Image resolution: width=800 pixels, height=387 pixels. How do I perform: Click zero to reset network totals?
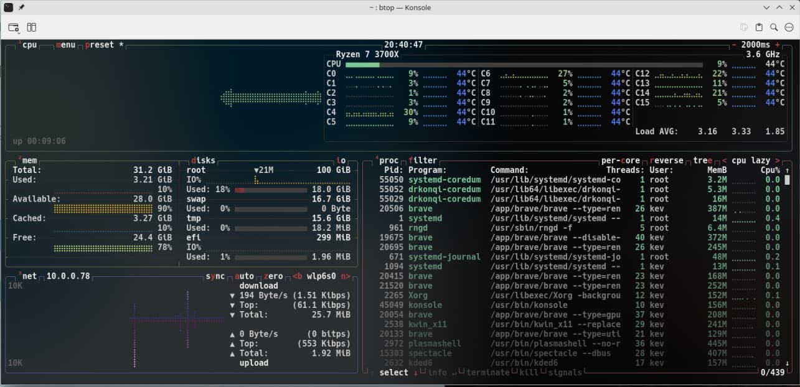pos(273,276)
